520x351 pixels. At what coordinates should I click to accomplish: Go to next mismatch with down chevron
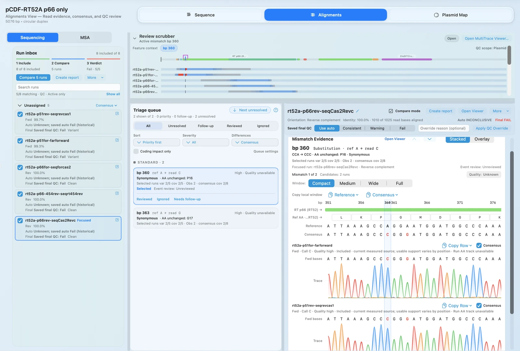coord(429,139)
